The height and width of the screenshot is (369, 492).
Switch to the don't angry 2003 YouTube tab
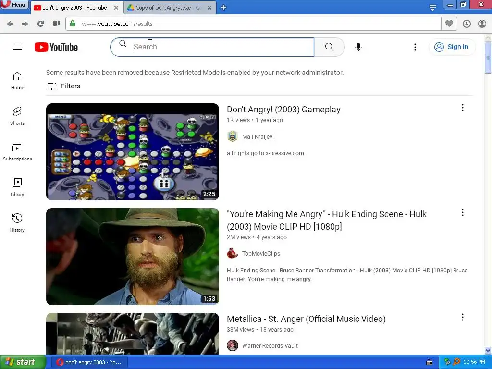[x=74, y=8]
